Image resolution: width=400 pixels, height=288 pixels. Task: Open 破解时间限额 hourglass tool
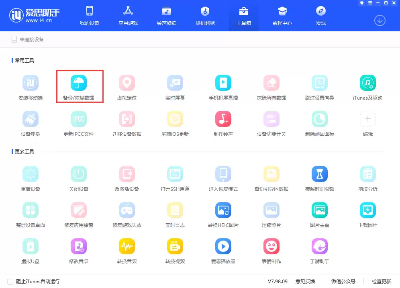320,179
